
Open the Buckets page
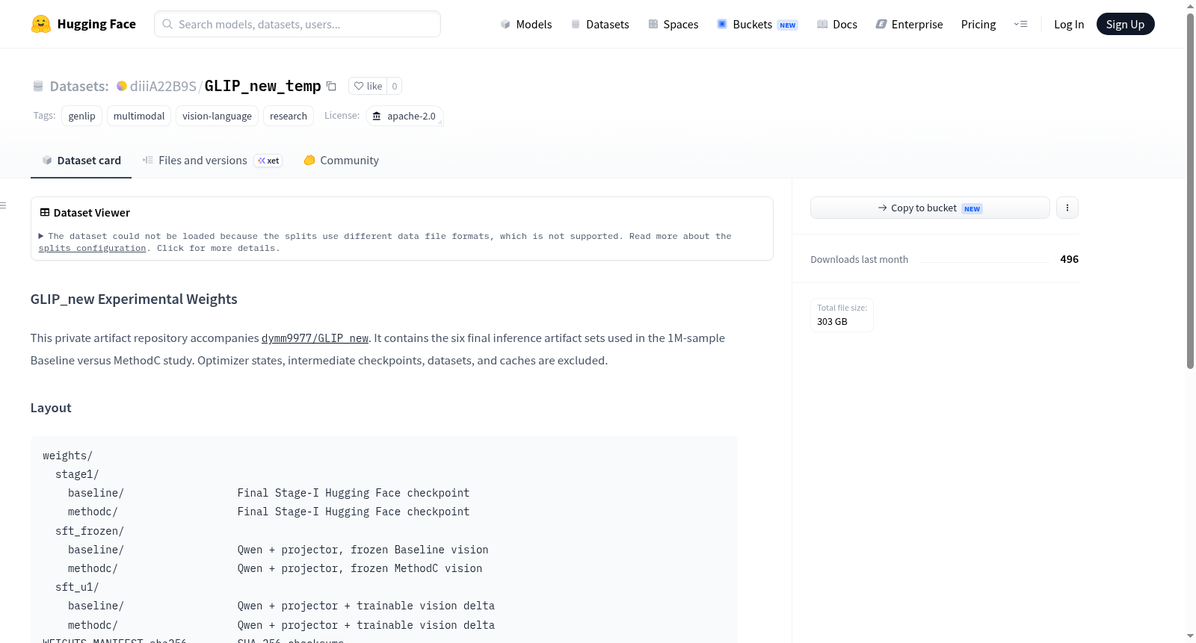click(x=757, y=24)
